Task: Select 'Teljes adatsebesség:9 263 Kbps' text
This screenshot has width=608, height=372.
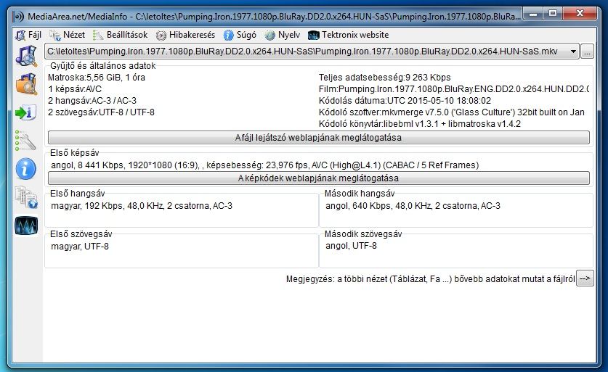Action: coord(385,78)
